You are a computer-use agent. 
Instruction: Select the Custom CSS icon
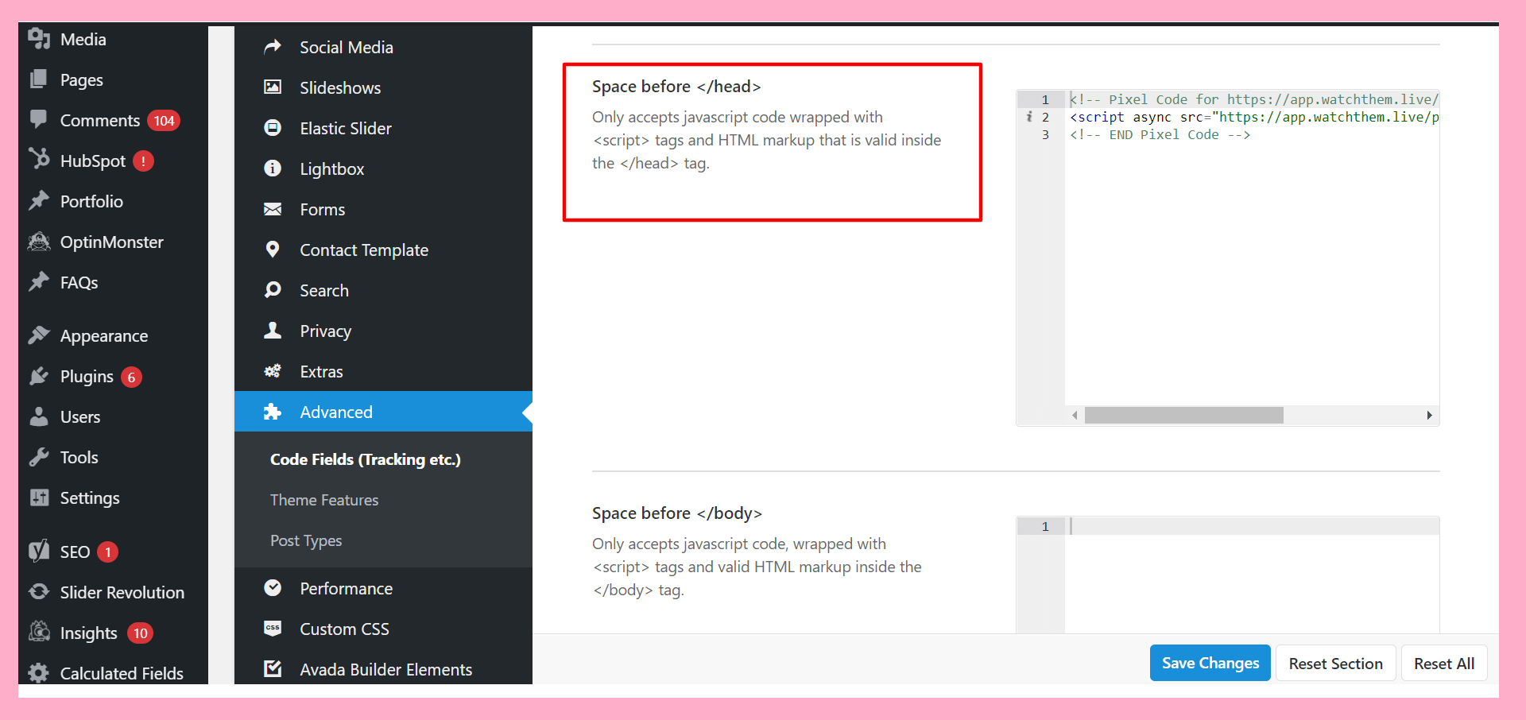(273, 629)
